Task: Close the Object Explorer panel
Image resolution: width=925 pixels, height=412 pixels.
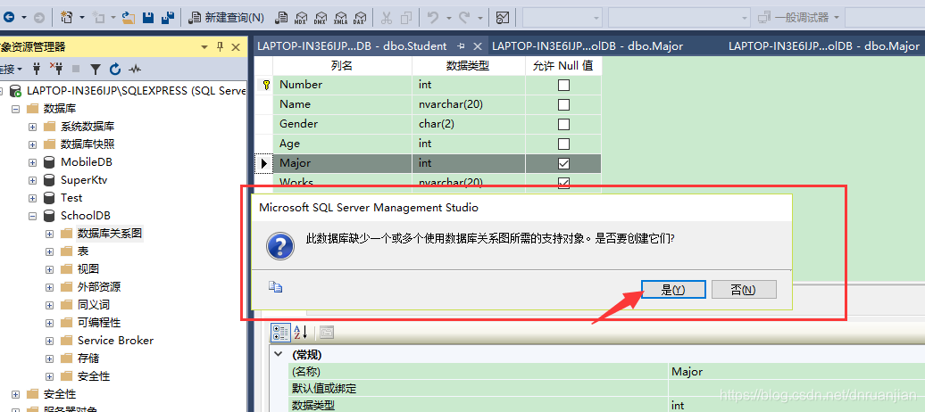Action: [x=236, y=47]
